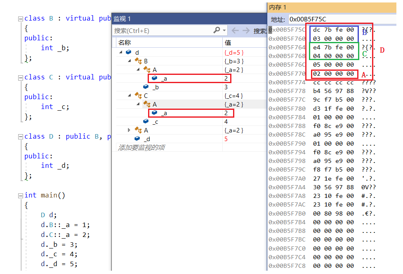Click the memory row address 0x00B5F774
Image resolution: width=403 pixels, height=274 pixels.
(x=287, y=82)
